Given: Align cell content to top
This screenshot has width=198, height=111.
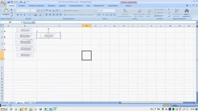Looking at the screenshot, I should [47, 10].
